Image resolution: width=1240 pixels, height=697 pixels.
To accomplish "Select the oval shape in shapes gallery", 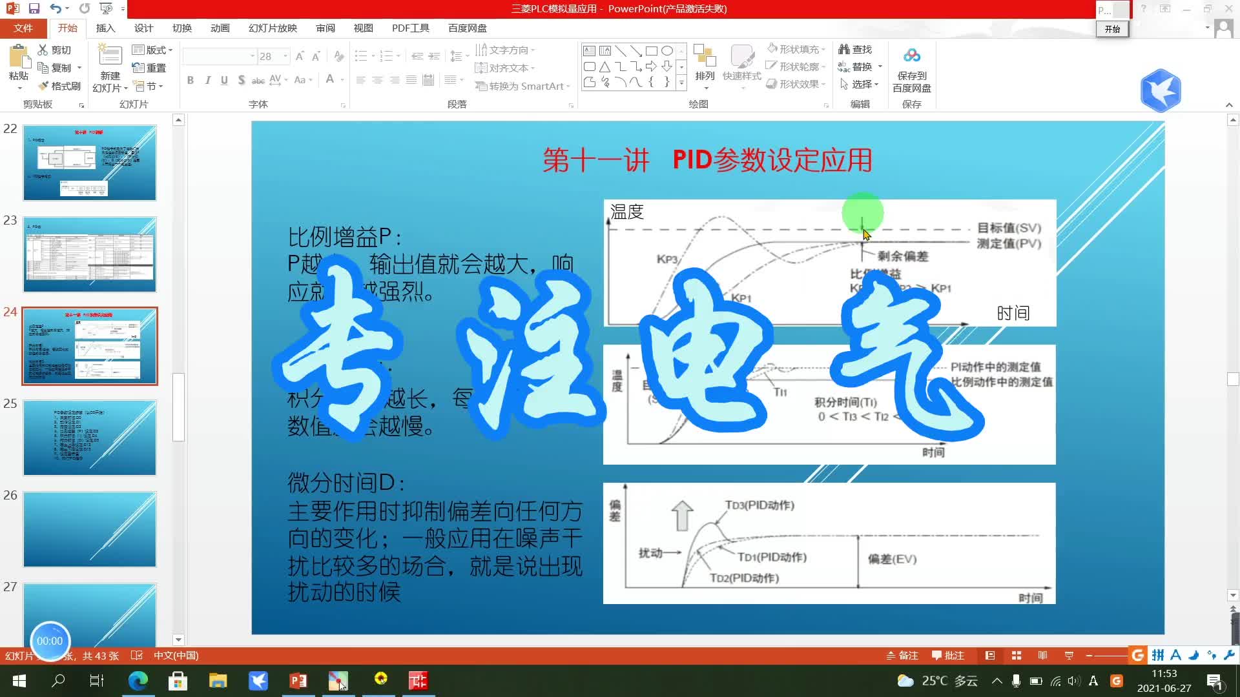I will tap(667, 50).
